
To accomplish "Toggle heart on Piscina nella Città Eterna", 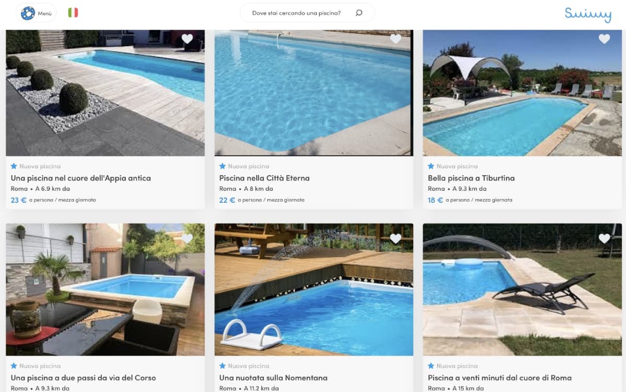I will tap(396, 39).
